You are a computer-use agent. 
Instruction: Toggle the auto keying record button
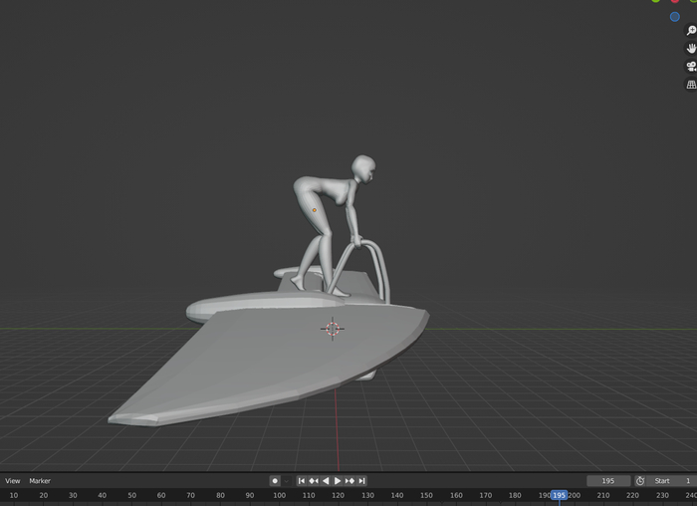coord(276,481)
